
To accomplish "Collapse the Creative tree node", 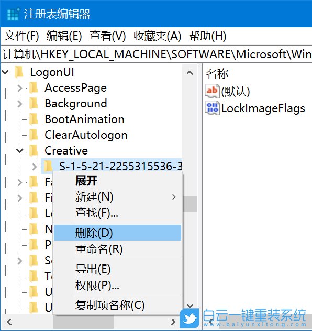I will (x=20, y=151).
